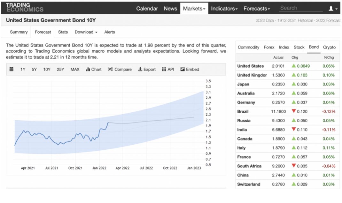Image resolution: width=342 pixels, height=203 pixels.
Task: Click the Search input field
Action: click(301, 8)
